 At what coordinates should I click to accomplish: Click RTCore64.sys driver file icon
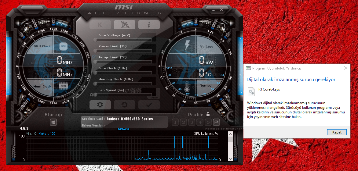coord(251,91)
